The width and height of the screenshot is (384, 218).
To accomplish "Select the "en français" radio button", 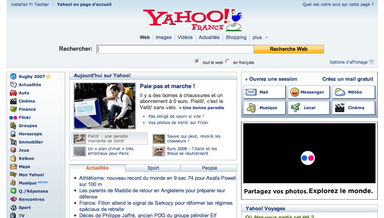I will 228,62.
